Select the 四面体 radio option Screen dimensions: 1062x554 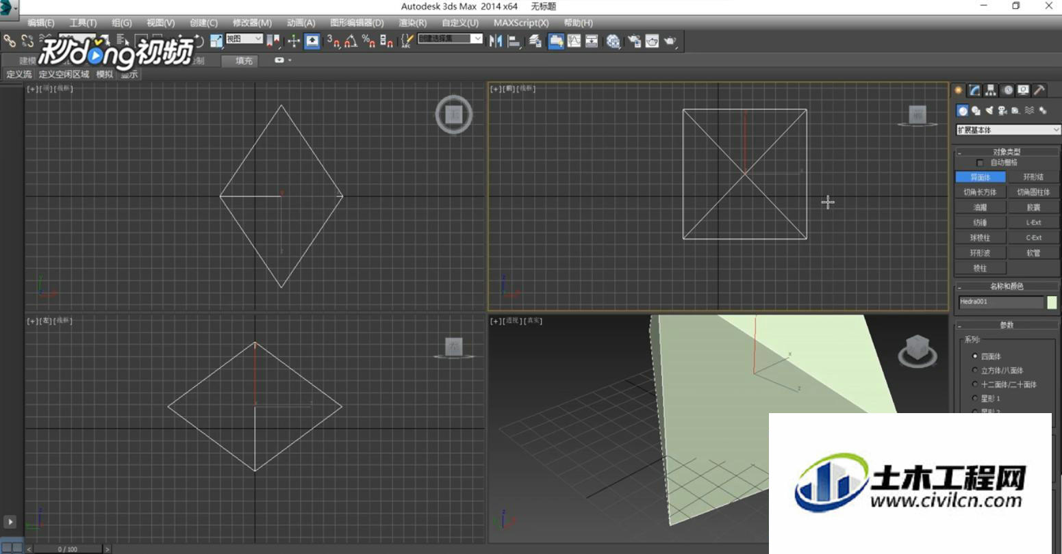975,356
